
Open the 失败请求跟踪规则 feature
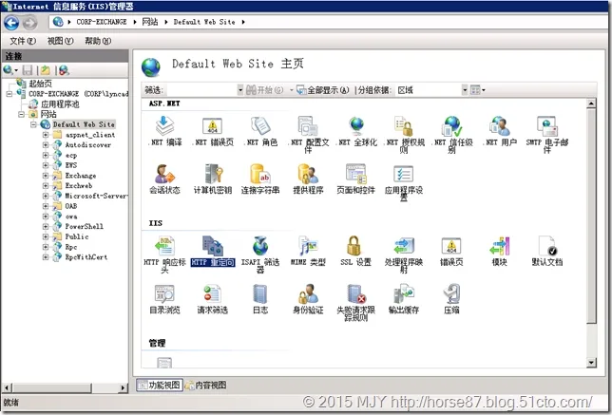(x=356, y=302)
